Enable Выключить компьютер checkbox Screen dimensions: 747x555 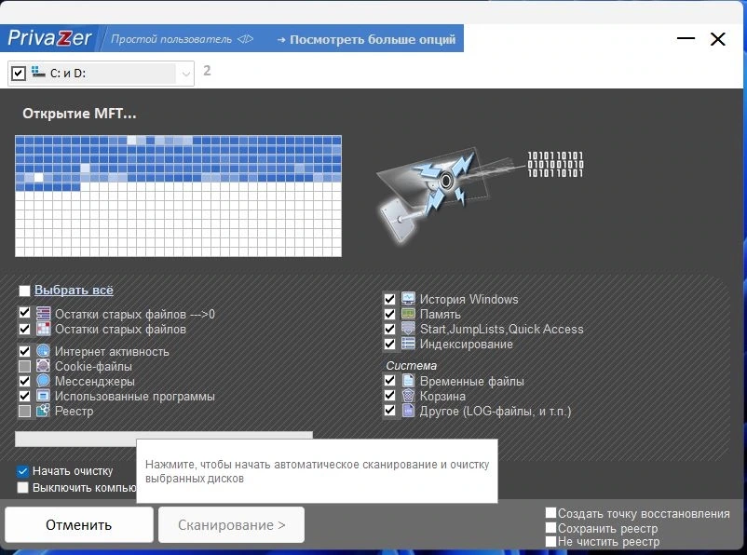point(22,487)
